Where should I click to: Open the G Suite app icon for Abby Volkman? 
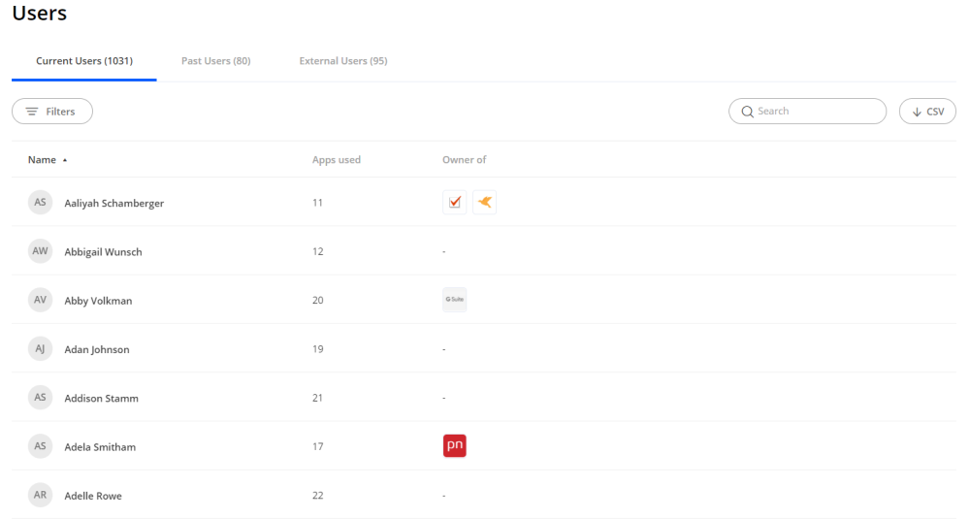pyautogui.click(x=454, y=301)
